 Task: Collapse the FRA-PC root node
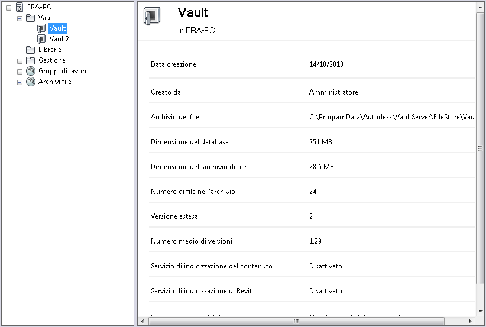[8, 7]
